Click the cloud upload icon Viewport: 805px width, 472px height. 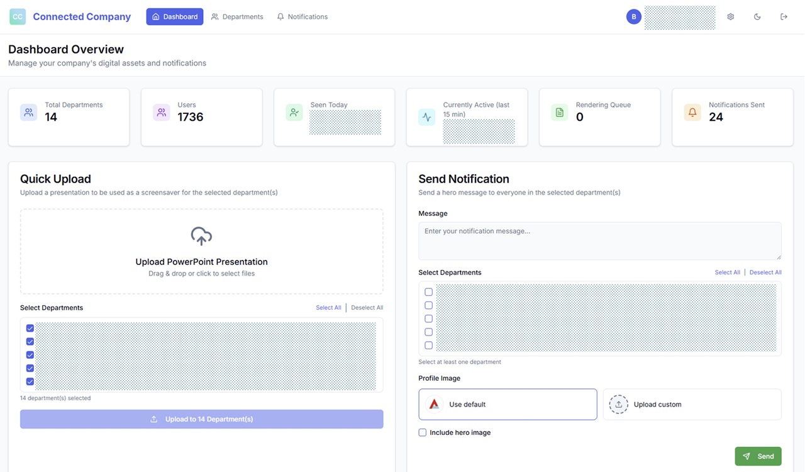click(x=201, y=236)
